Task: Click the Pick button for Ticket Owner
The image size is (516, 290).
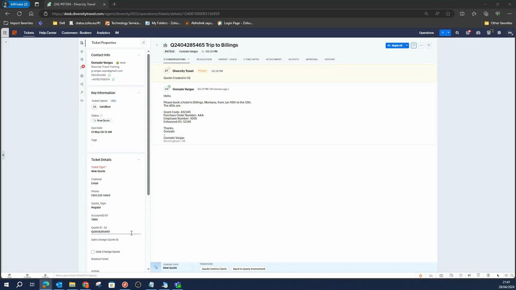Action: point(113,101)
